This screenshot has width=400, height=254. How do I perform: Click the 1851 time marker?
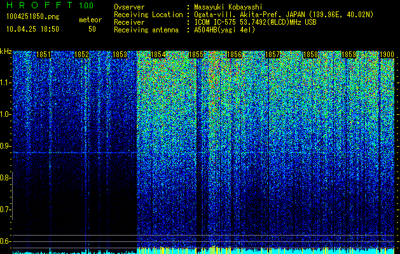pos(43,55)
